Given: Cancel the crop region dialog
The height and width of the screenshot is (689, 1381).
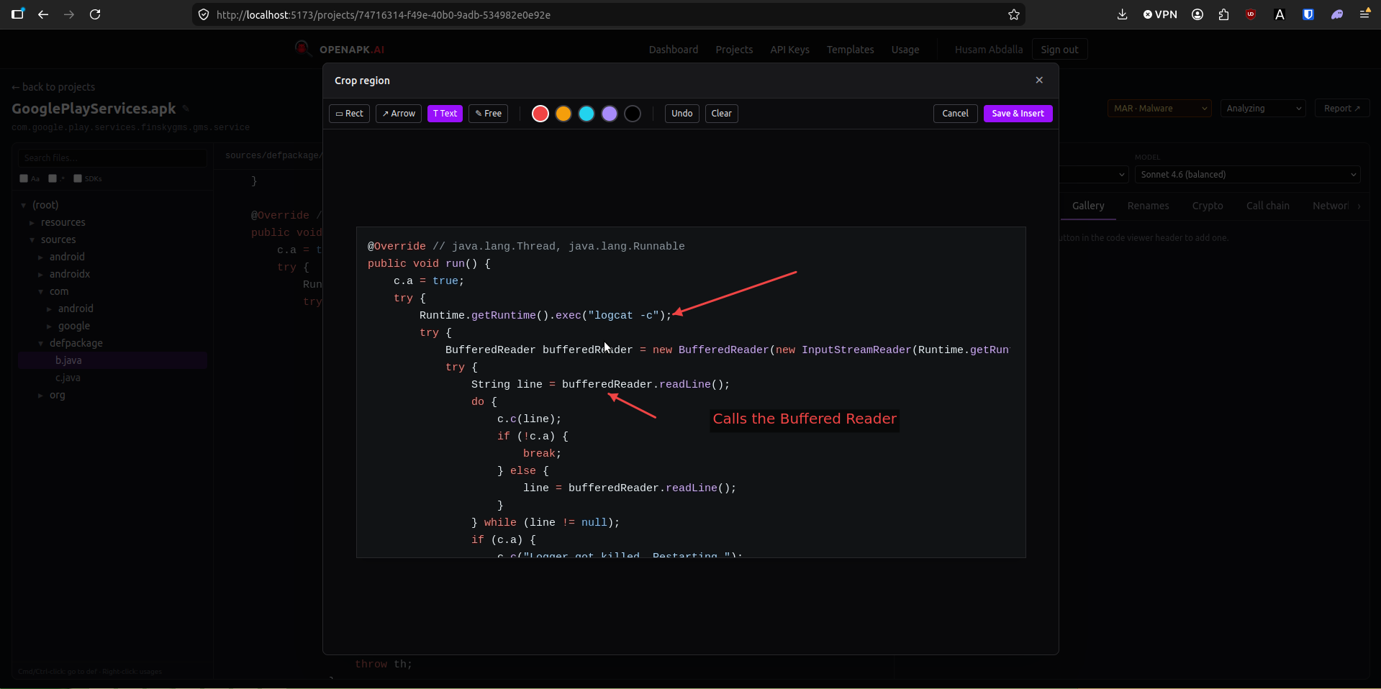Looking at the screenshot, I should pyautogui.click(x=955, y=114).
